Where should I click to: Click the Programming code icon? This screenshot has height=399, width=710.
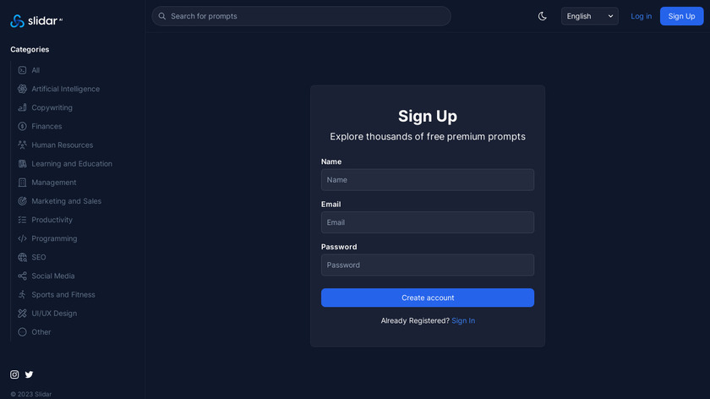[x=23, y=238]
